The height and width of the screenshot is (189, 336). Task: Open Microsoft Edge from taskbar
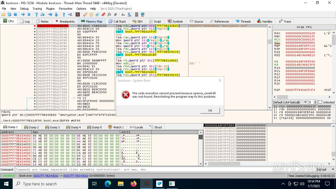[108, 184]
